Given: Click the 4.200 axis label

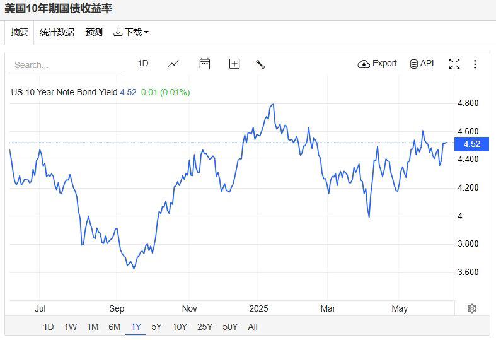Looking at the screenshot, I should [468, 187].
